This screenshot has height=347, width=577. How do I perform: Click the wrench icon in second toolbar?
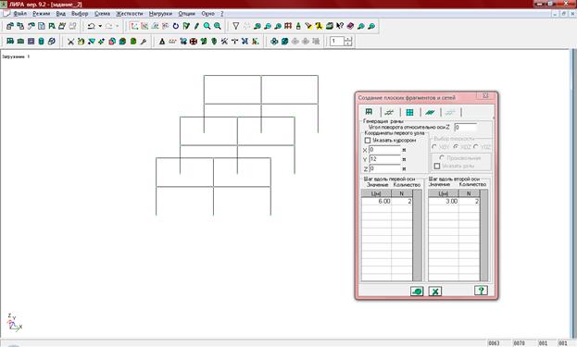144,42
